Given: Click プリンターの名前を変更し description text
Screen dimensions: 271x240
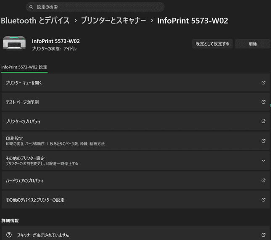Looking at the screenshot, I should [x=42, y=164].
